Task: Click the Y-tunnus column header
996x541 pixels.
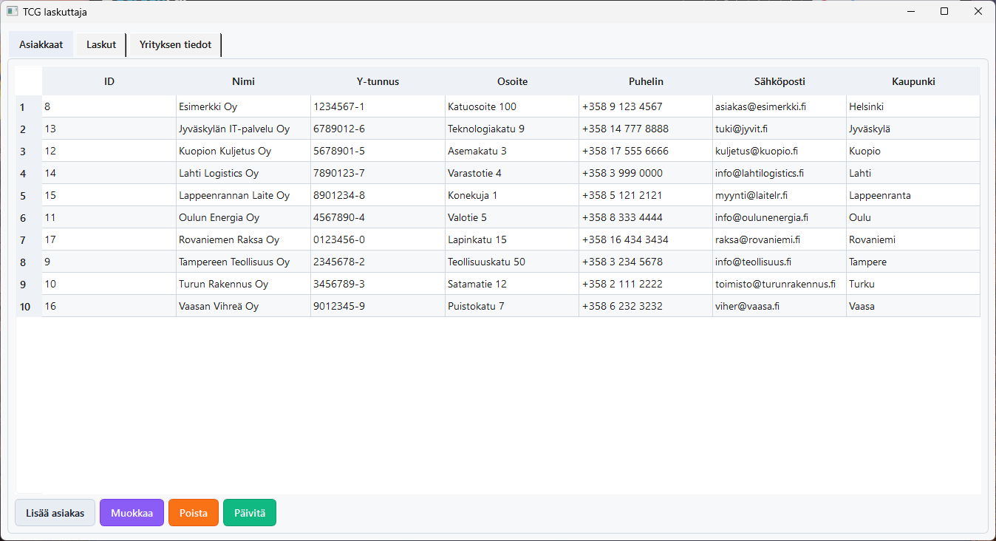Action: click(378, 81)
